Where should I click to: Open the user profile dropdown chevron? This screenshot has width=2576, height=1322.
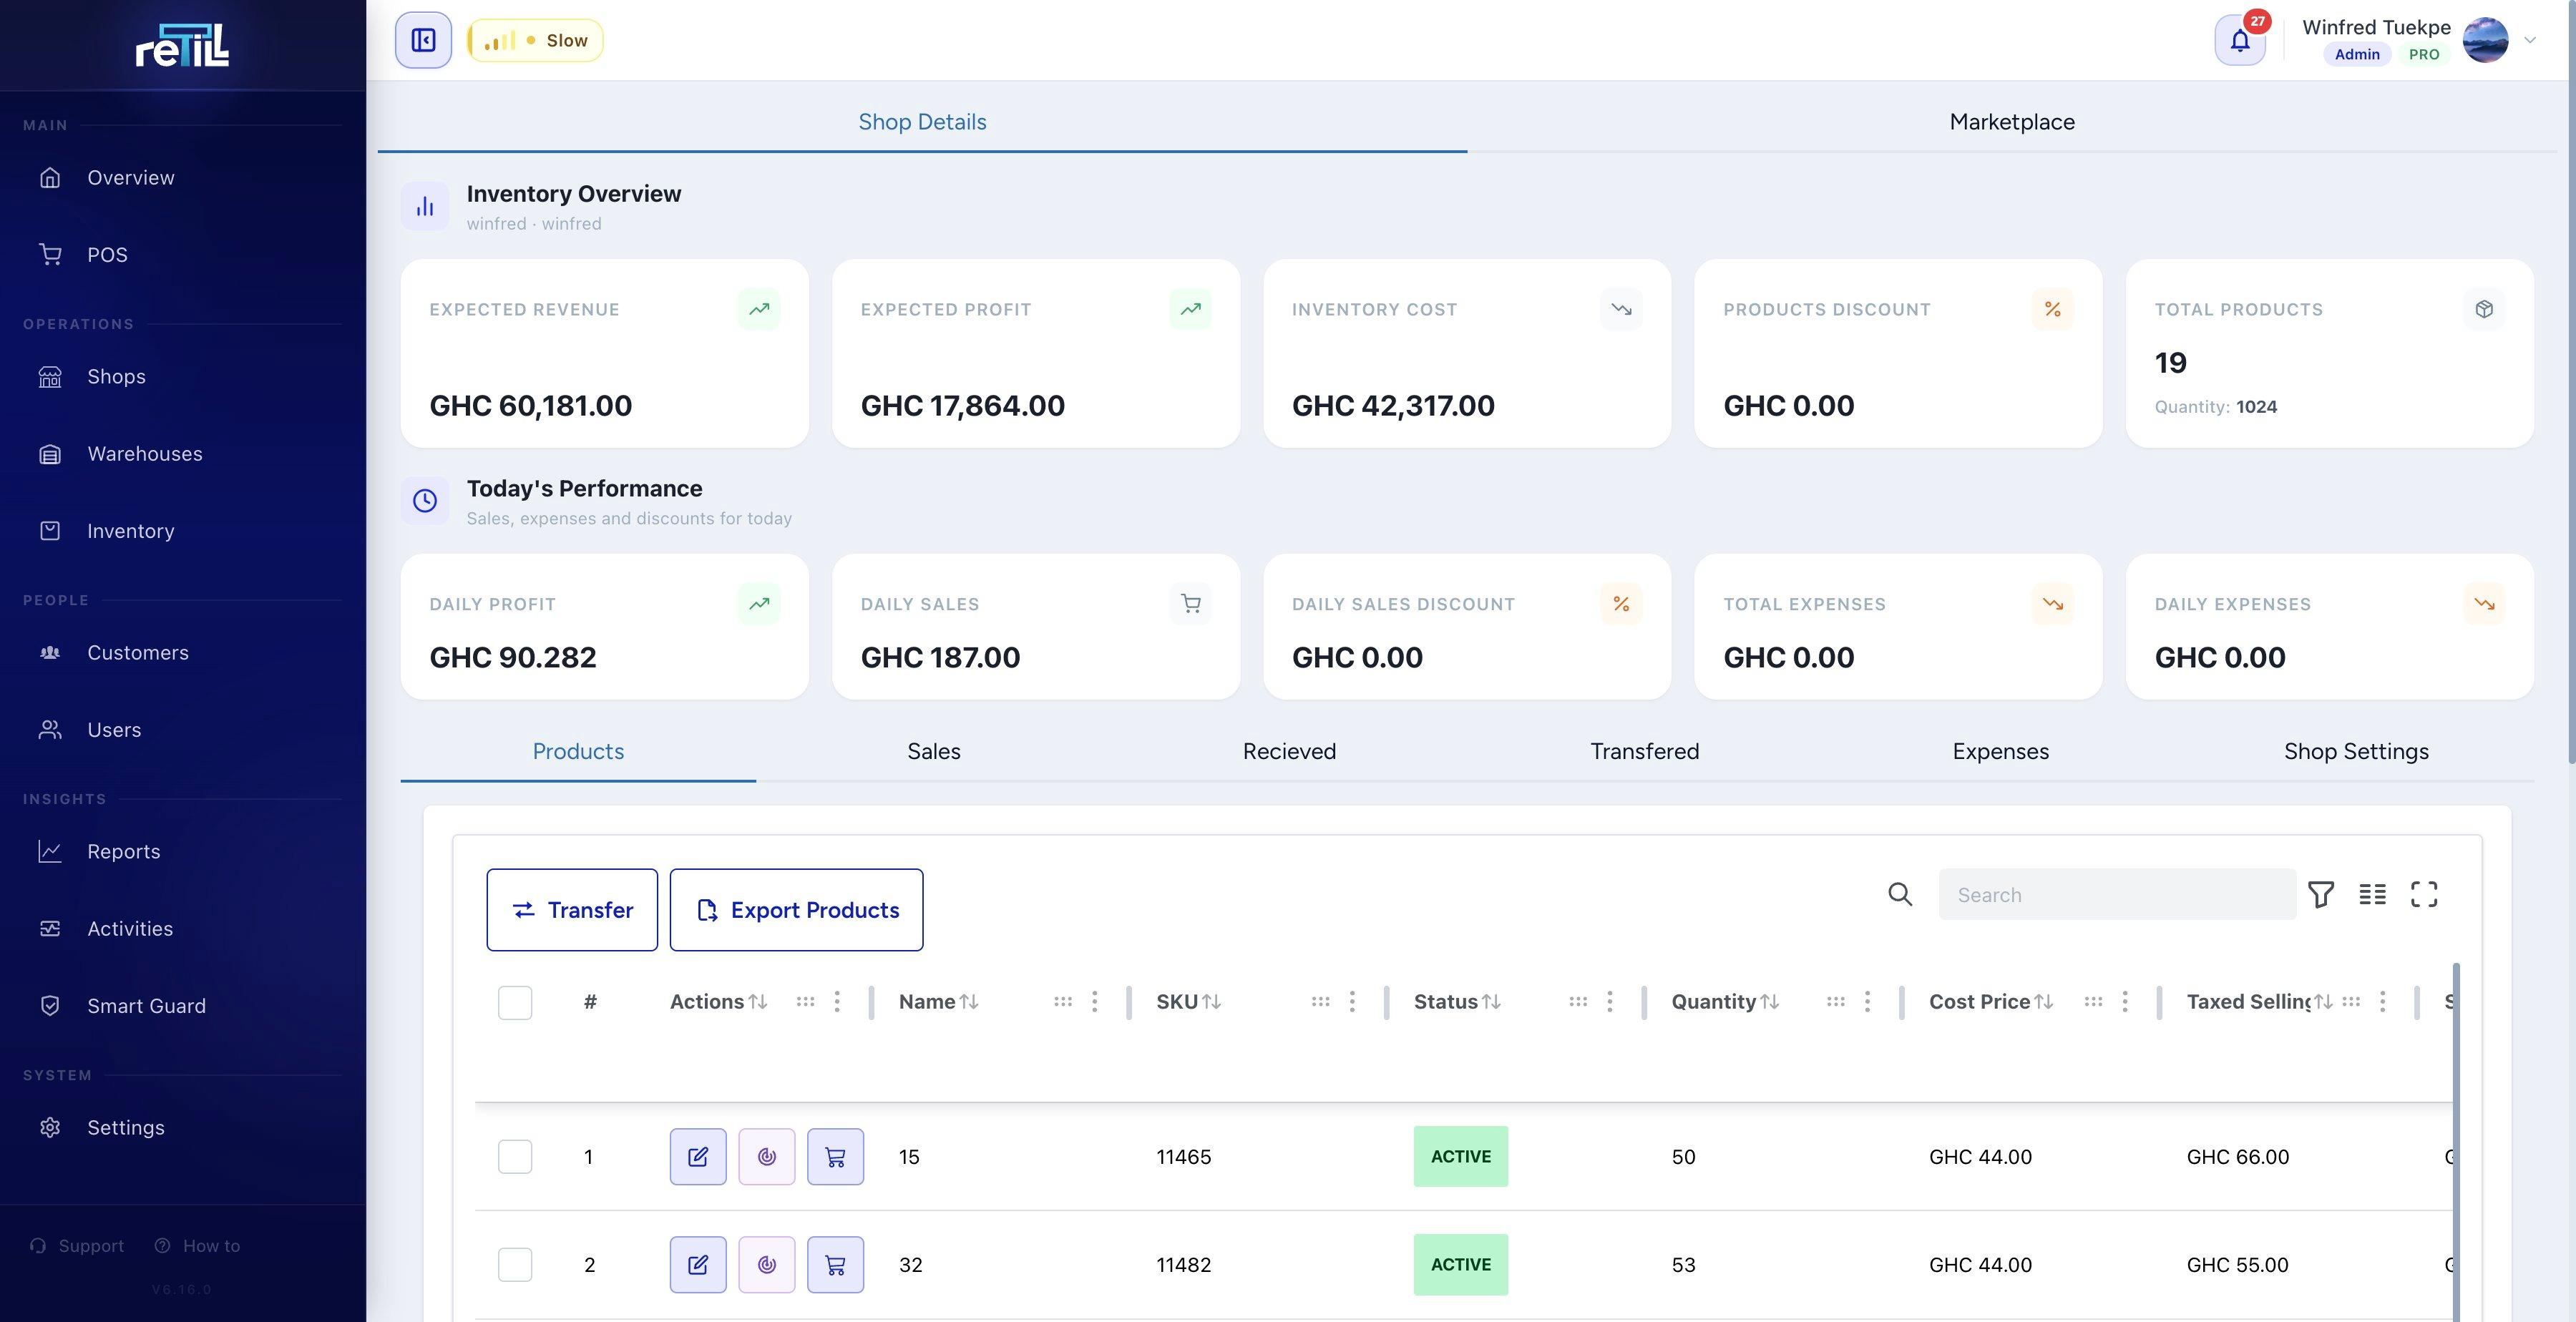[2530, 40]
